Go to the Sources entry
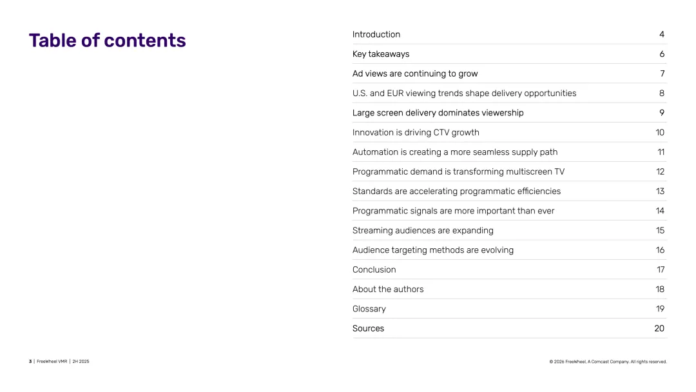Screen dimensions: 696x392 pos(368,329)
